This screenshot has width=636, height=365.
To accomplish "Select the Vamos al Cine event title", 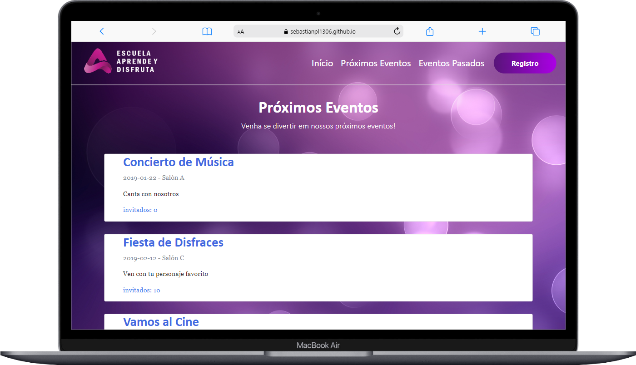I will pyautogui.click(x=161, y=322).
